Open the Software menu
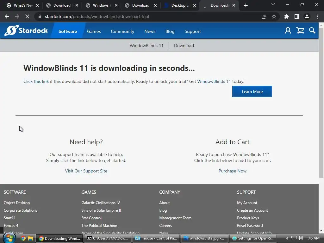This screenshot has height=243, width=324. pos(68,31)
